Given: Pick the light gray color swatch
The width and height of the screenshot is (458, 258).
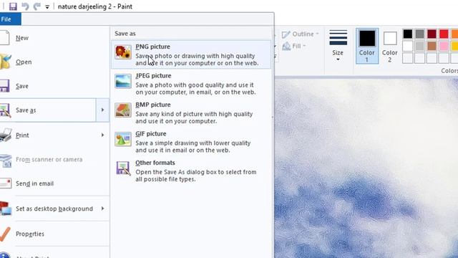Looking at the screenshot, I should tap(420, 46).
